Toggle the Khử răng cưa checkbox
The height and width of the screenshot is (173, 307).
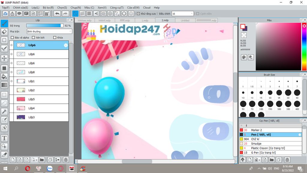tap(138, 14)
